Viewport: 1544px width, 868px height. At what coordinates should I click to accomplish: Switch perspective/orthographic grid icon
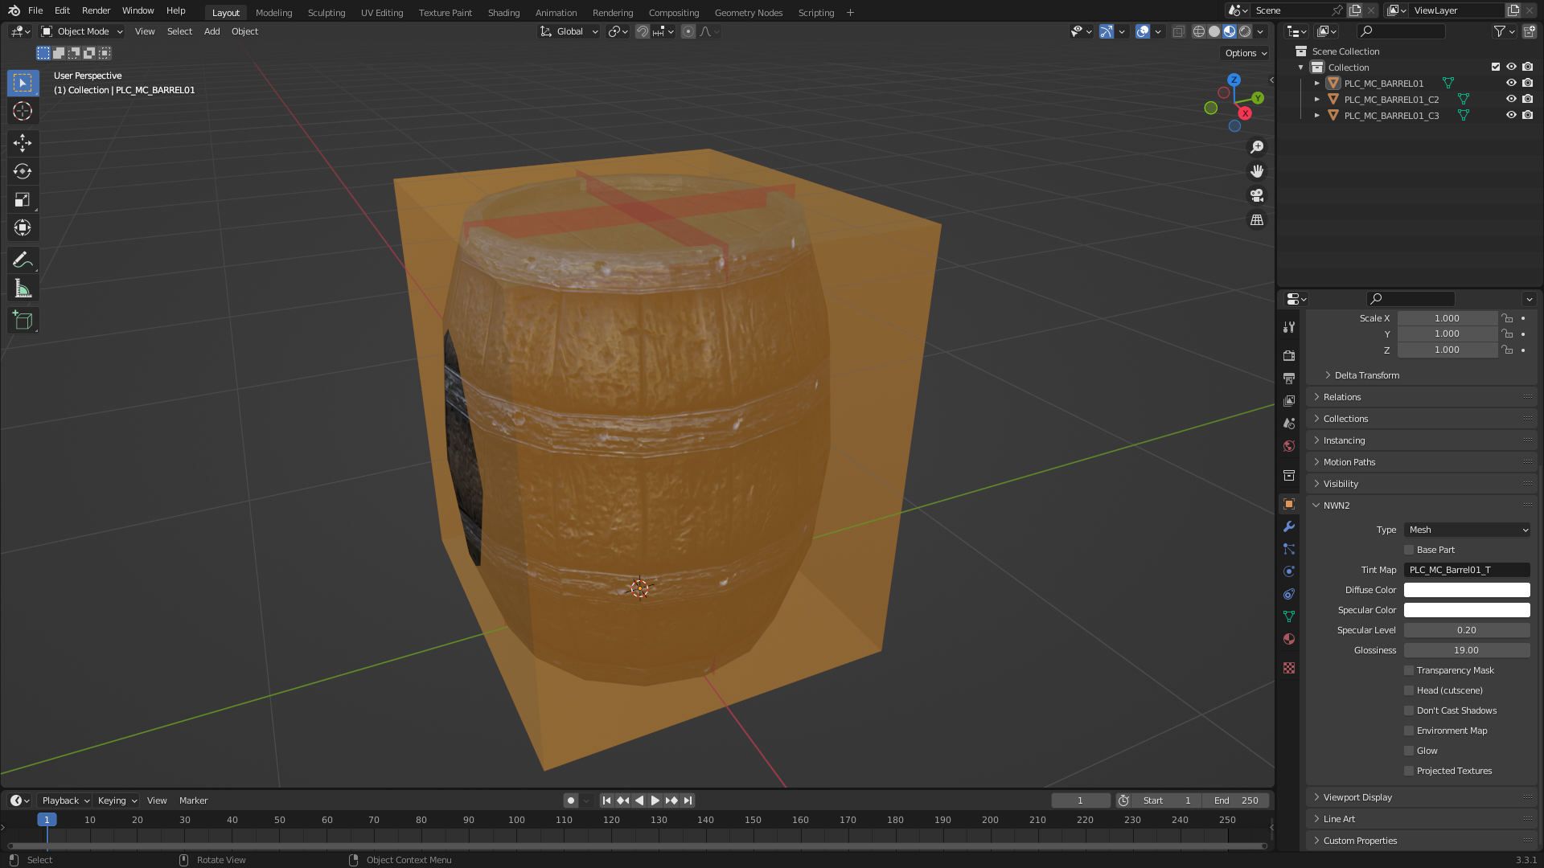pos(1257,219)
